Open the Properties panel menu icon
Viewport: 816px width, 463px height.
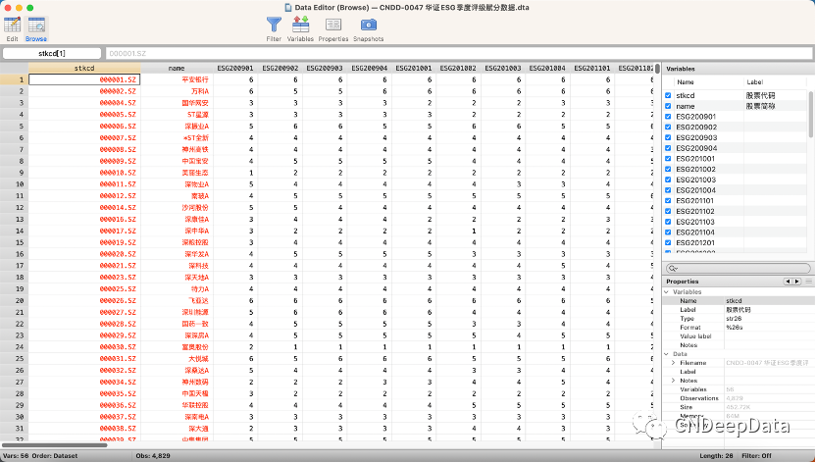[809, 282]
